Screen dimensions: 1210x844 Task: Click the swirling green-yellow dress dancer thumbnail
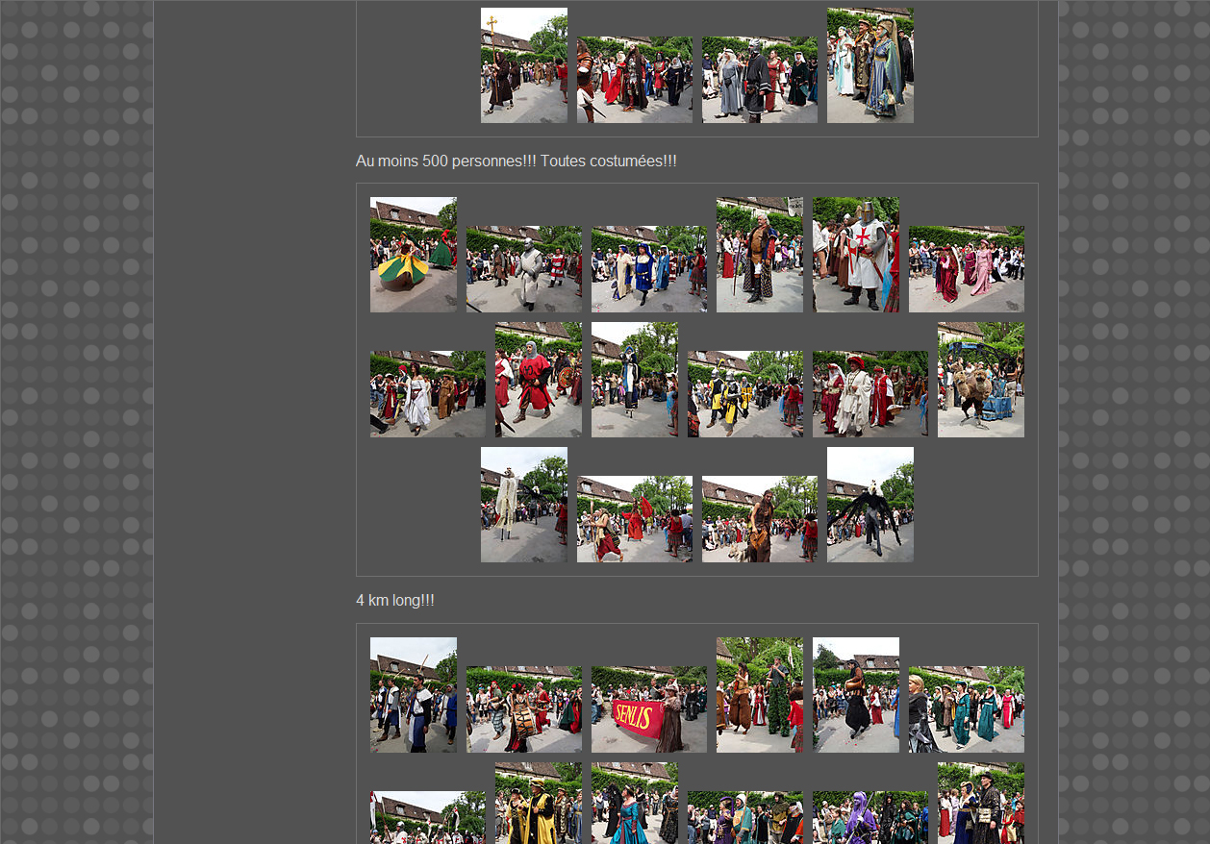coord(413,255)
